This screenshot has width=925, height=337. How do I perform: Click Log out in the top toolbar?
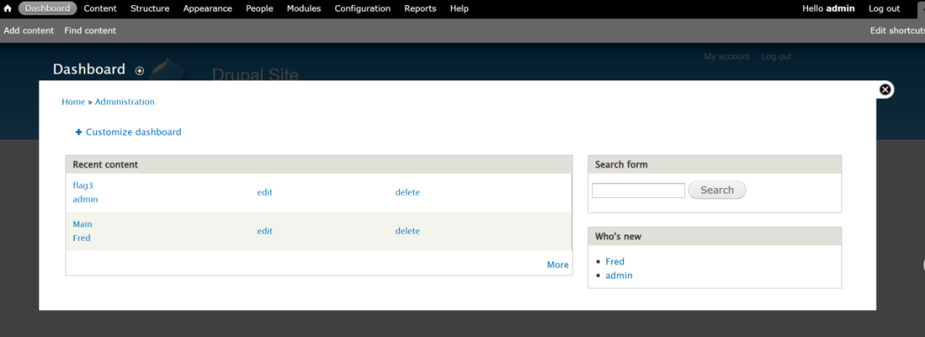tap(884, 8)
